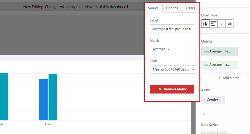Select the horizontal bar chart type
This screenshot has width=250, height=134.
(x=213, y=24)
